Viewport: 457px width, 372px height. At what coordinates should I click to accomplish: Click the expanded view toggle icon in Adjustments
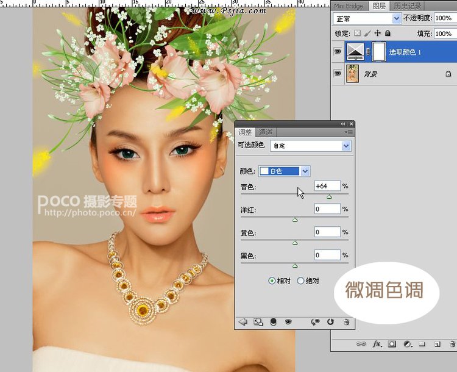258,322
